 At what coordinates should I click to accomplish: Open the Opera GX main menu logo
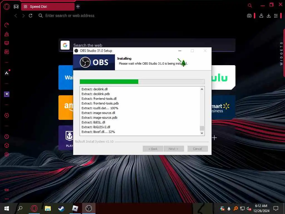[7, 7]
